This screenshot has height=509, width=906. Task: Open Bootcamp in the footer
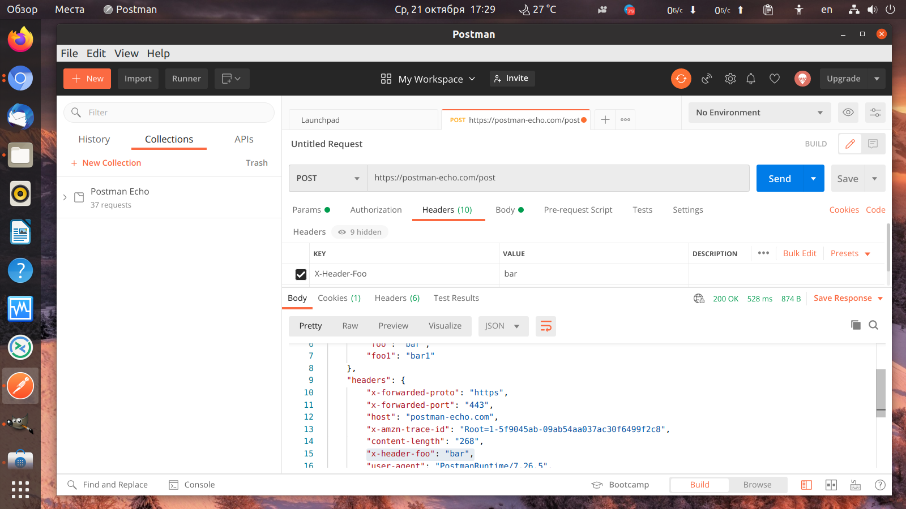620,485
